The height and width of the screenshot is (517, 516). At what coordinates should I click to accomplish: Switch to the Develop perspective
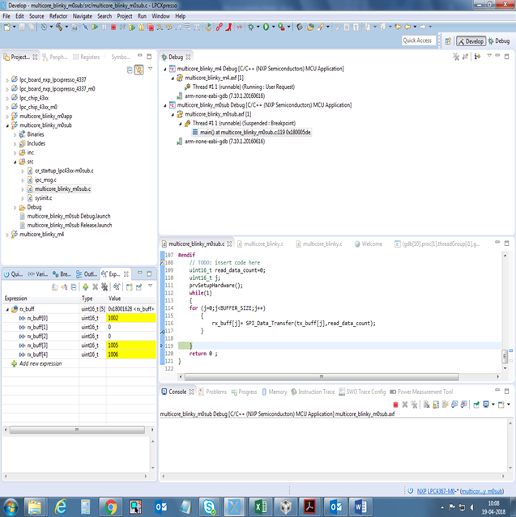[x=471, y=41]
